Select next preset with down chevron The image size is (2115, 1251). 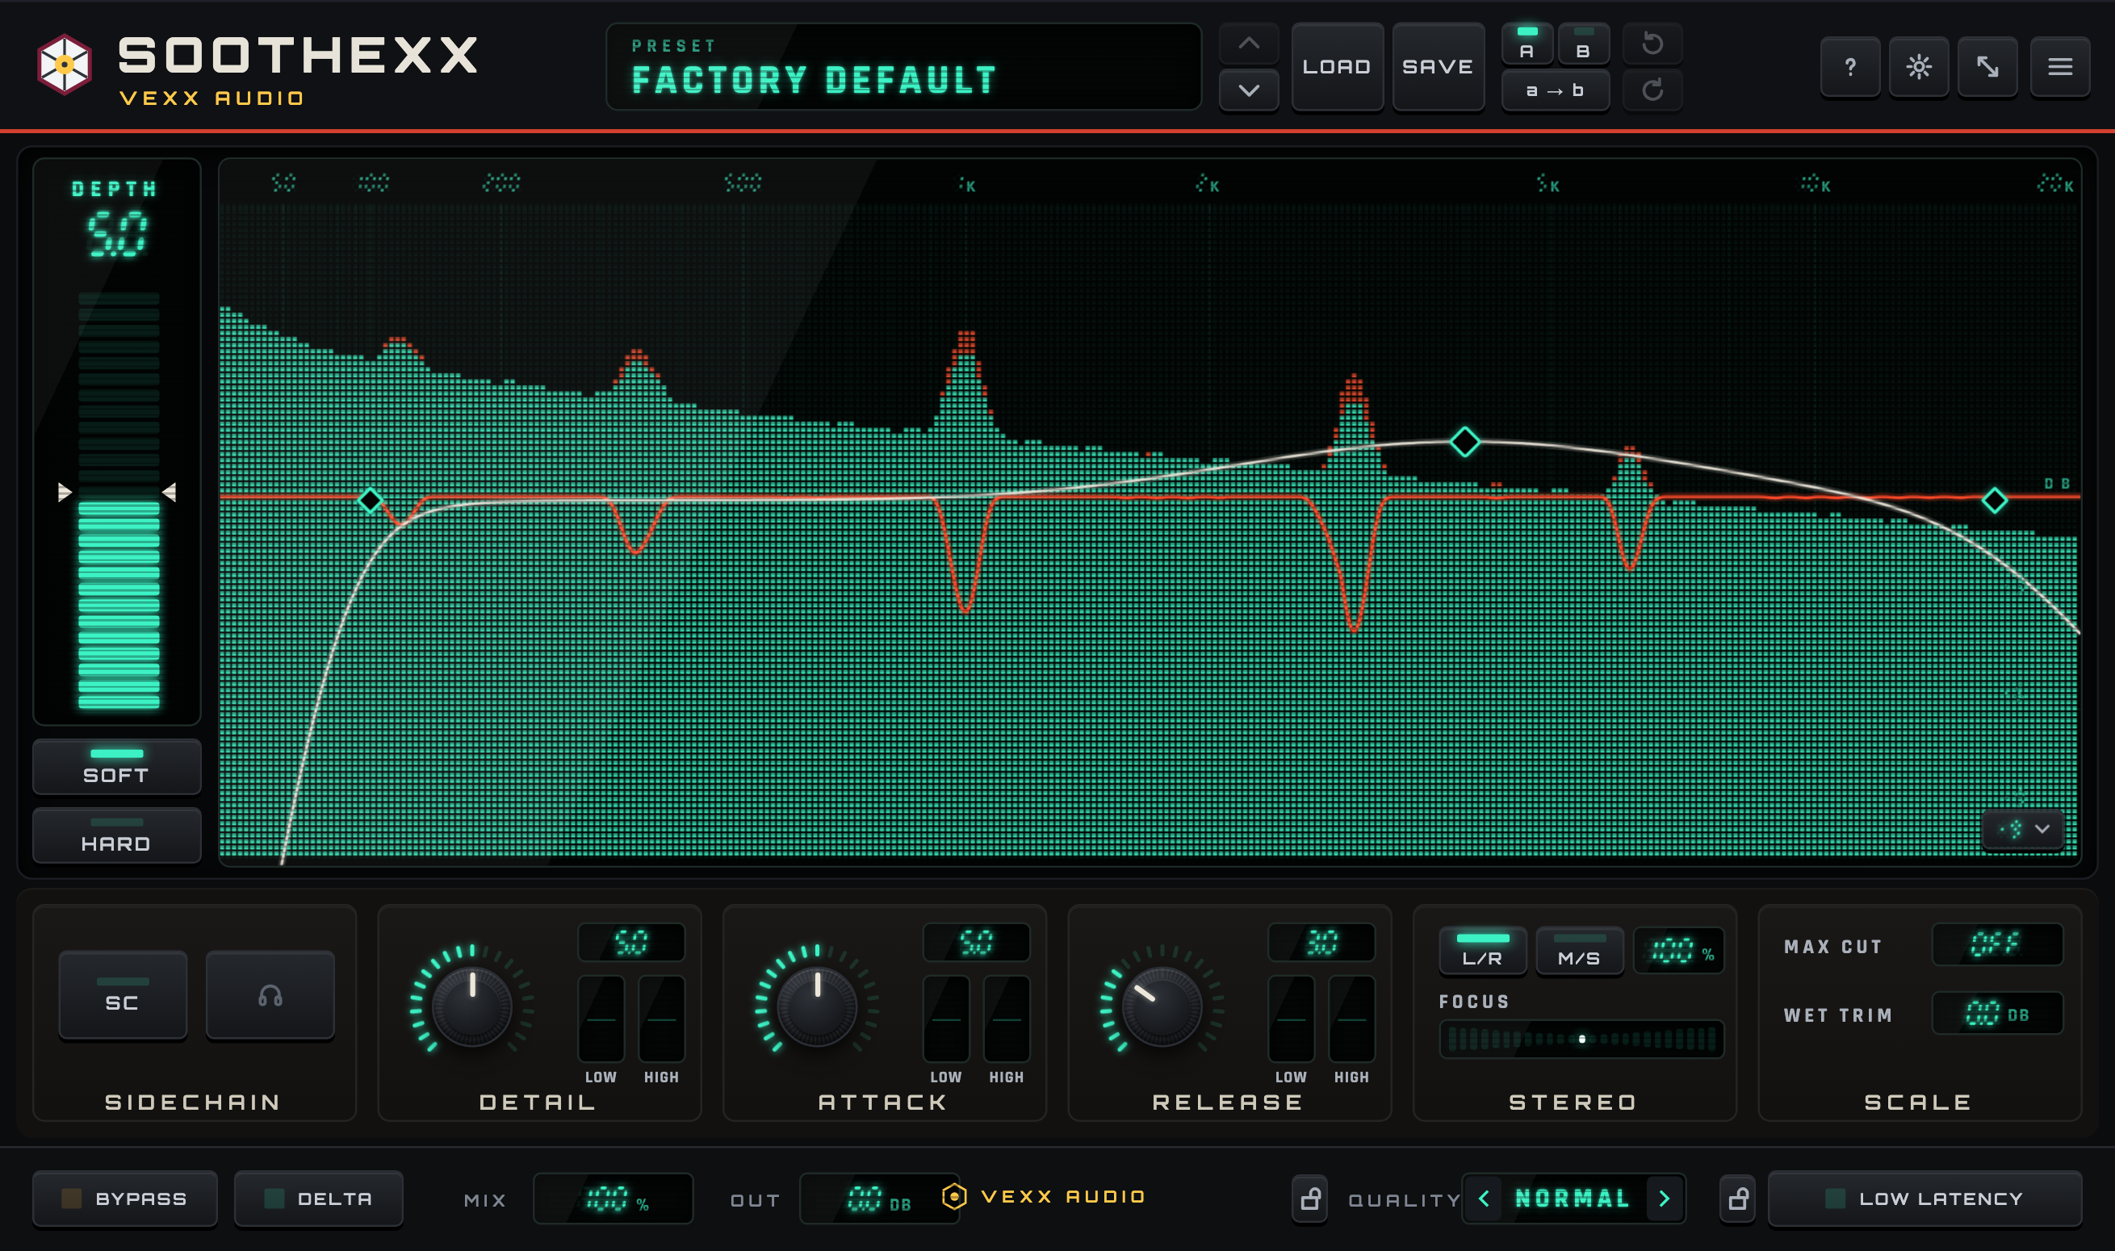click(1249, 90)
